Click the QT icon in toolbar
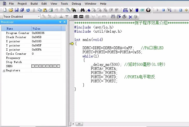Screen dimensions: 189x127 click(143, 10)
